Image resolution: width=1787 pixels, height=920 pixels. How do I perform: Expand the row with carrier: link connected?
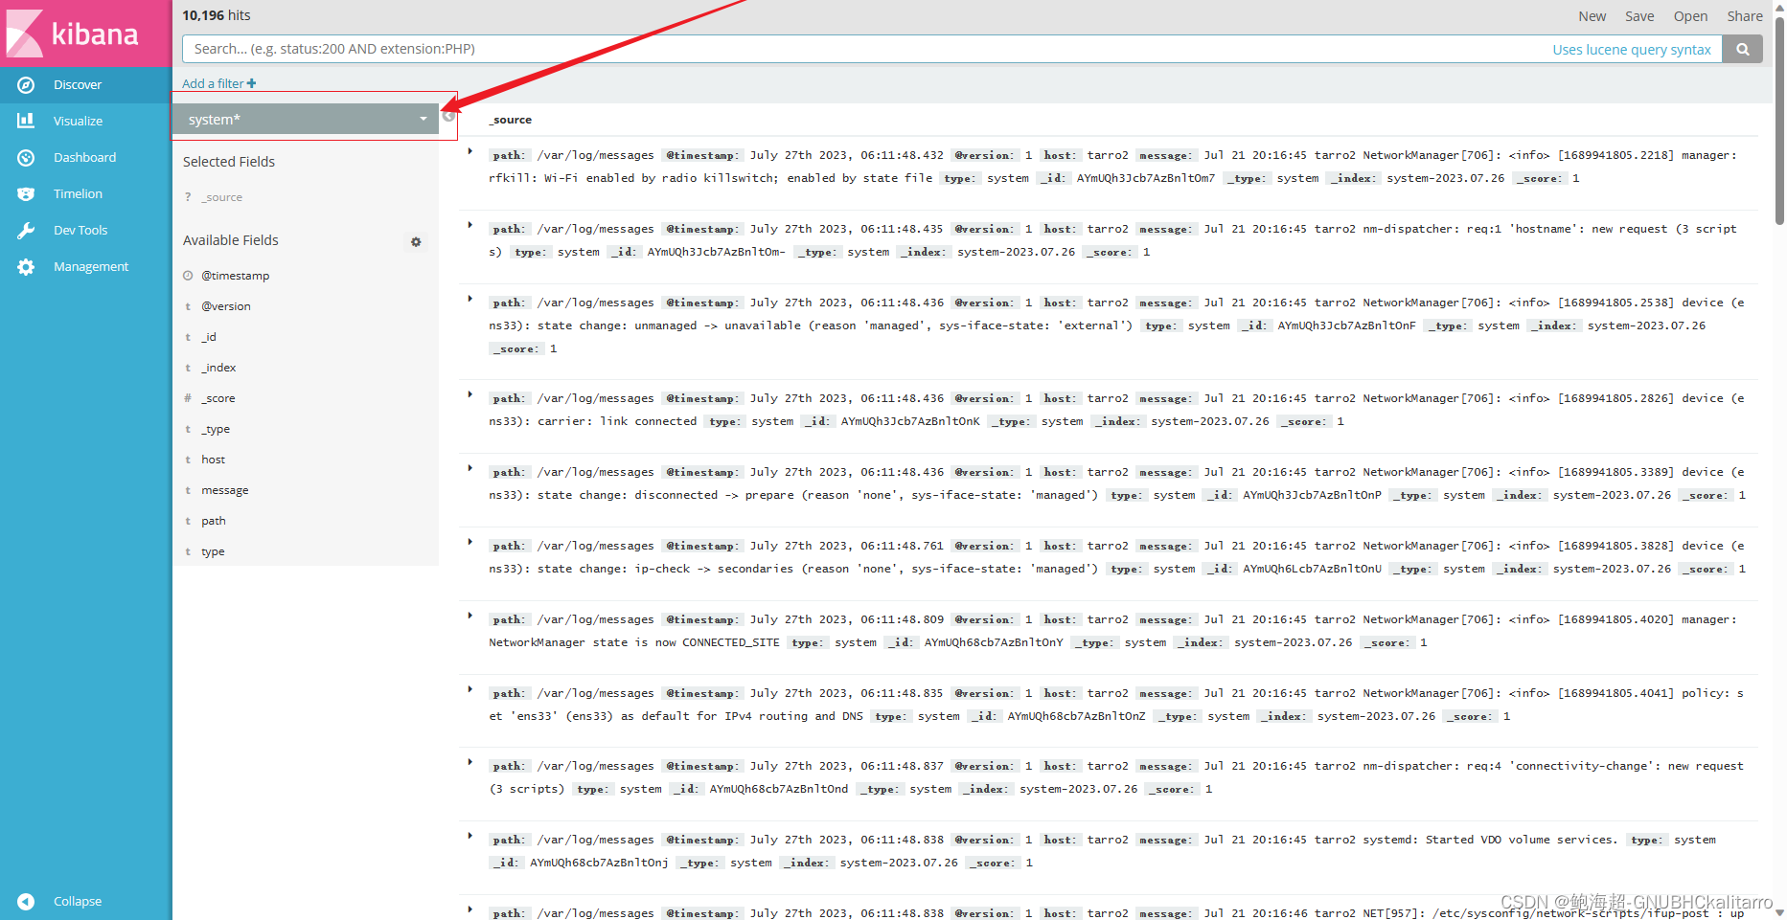click(x=470, y=394)
